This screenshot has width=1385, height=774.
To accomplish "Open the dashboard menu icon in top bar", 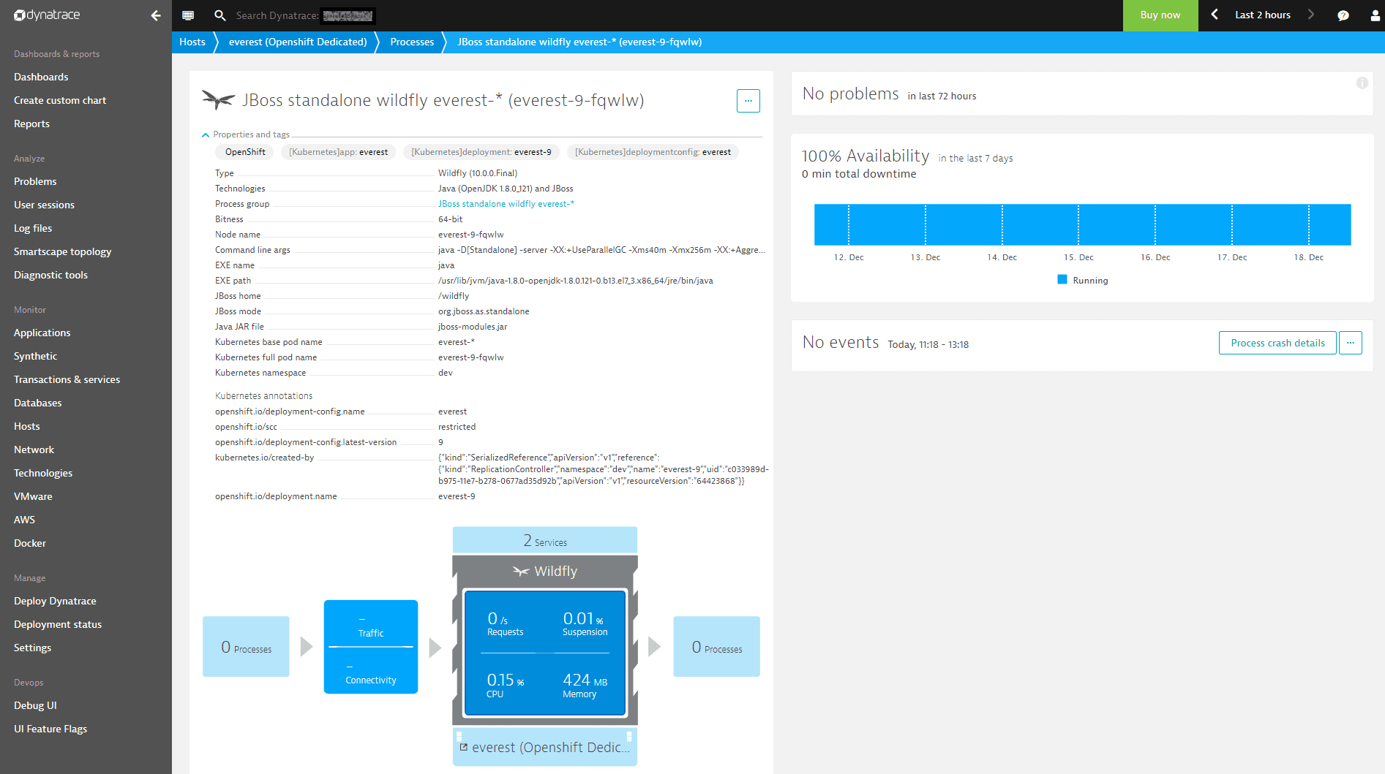I will (188, 15).
